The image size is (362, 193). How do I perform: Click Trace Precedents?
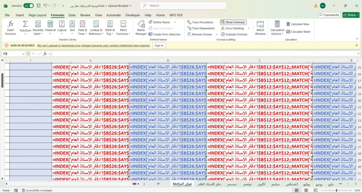click(x=200, y=22)
